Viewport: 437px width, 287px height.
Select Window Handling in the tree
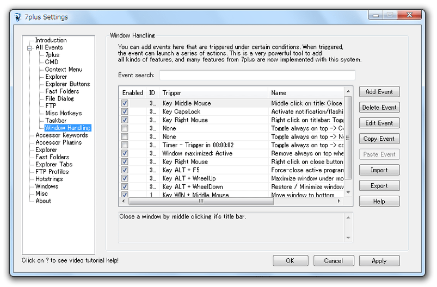point(67,128)
